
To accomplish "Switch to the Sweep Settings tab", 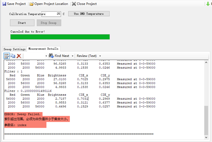I will [x=15, y=49].
